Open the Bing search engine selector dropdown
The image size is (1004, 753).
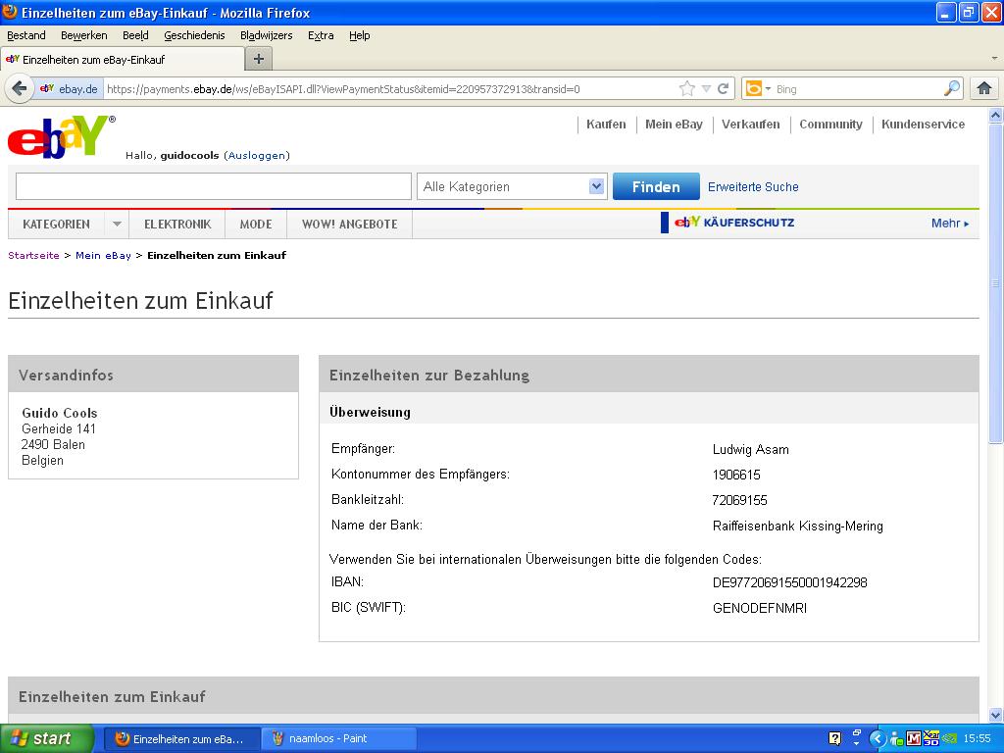pyautogui.click(x=760, y=88)
